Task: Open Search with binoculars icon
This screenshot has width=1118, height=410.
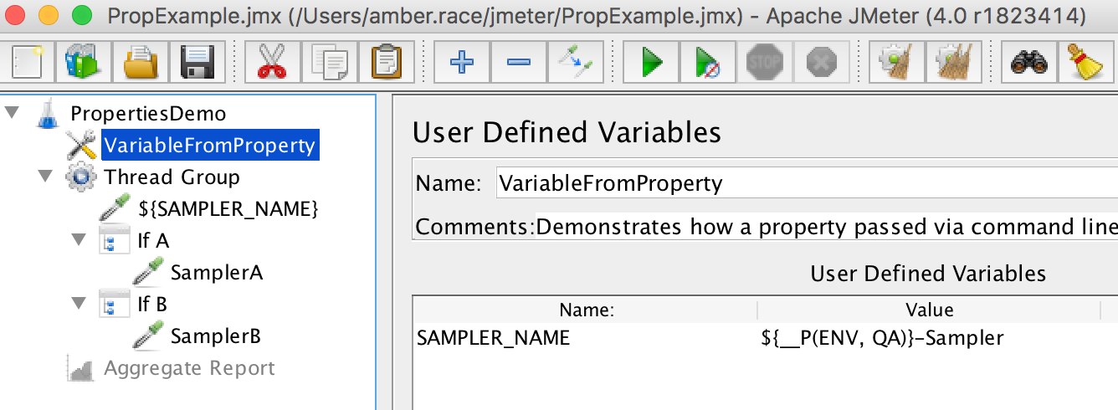Action: click(x=1028, y=63)
